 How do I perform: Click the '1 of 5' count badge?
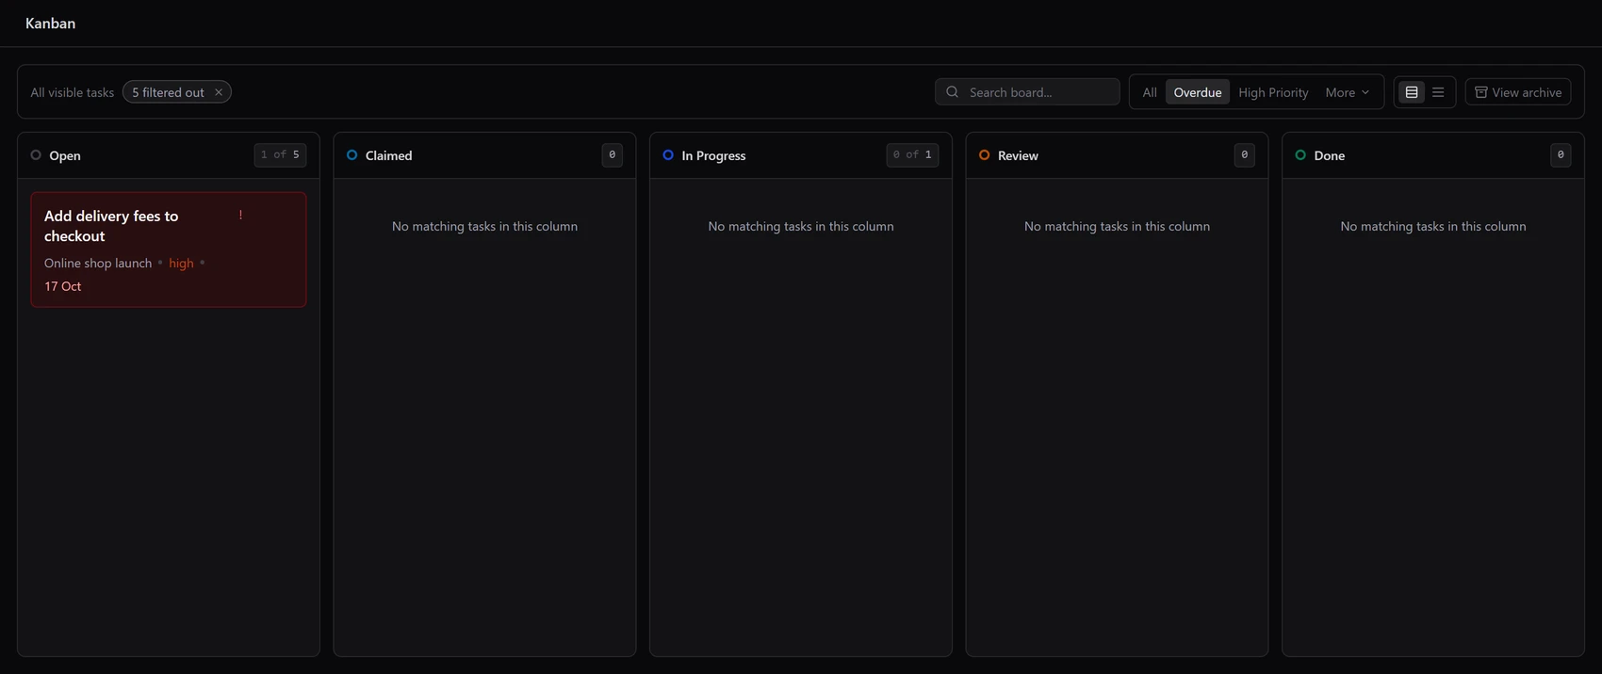pyautogui.click(x=280, y=155)
